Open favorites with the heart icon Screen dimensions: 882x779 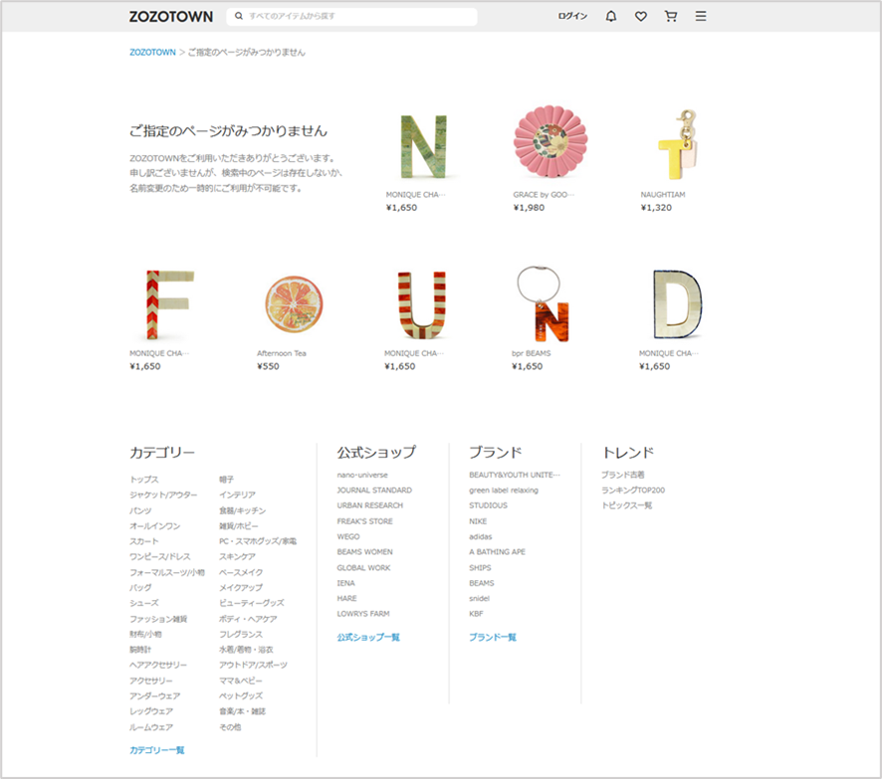pos(641,16)
